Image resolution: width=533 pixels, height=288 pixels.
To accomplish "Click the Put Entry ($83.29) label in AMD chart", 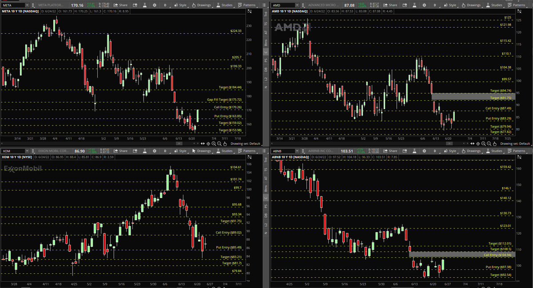I will point(498,118).
